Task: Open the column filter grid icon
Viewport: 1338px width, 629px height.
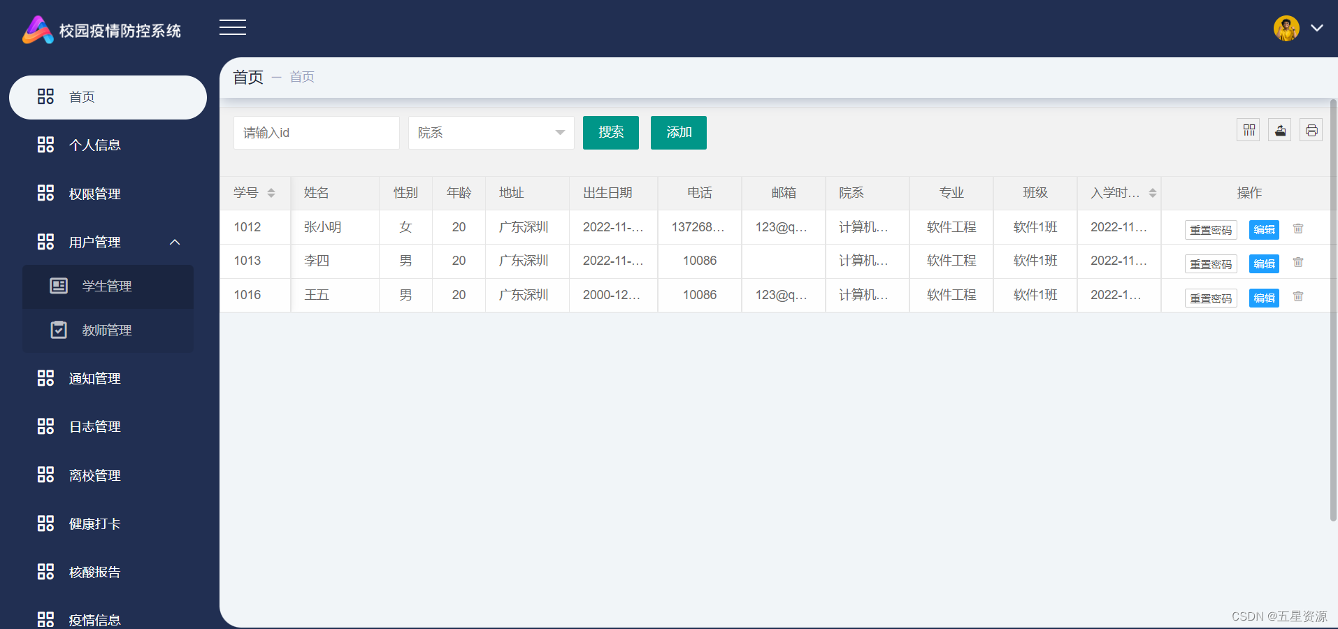Action: [1249, 130]
